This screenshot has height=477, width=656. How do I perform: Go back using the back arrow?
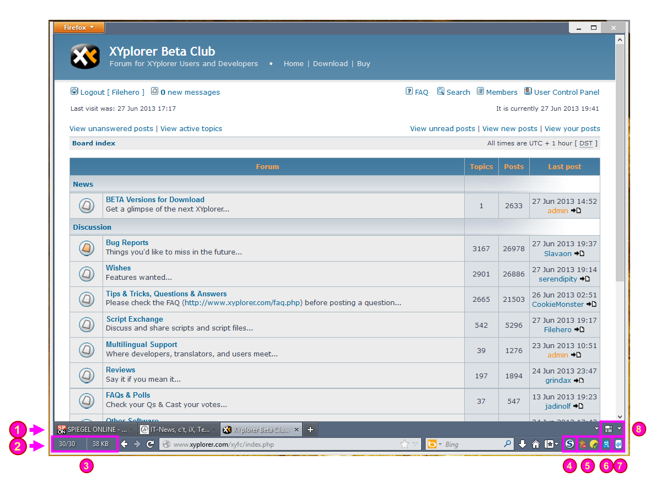point(125,444)
